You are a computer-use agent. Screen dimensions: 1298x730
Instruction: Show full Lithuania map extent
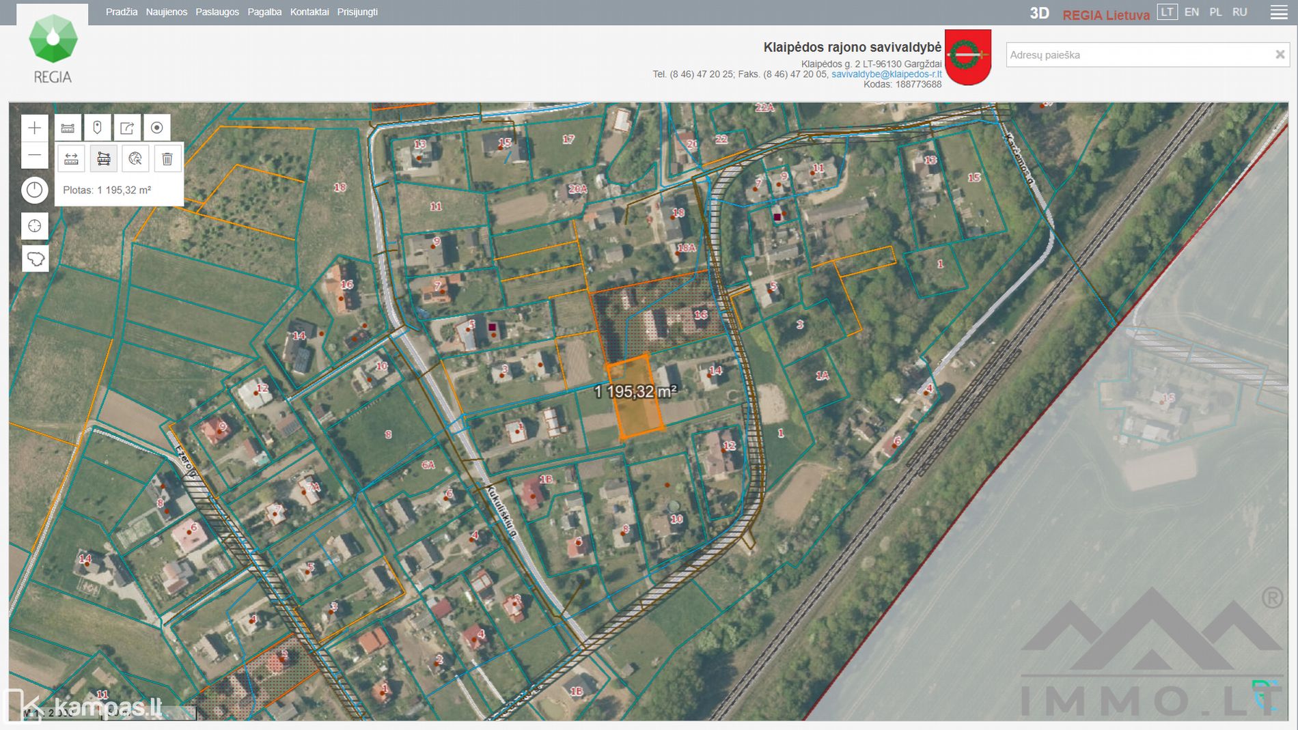[35, 259]
